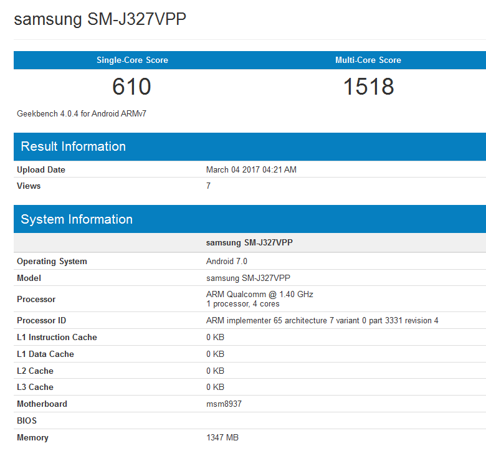
Task: Select the Model value samsung SM-J327VPP
Action: (248, 278)
